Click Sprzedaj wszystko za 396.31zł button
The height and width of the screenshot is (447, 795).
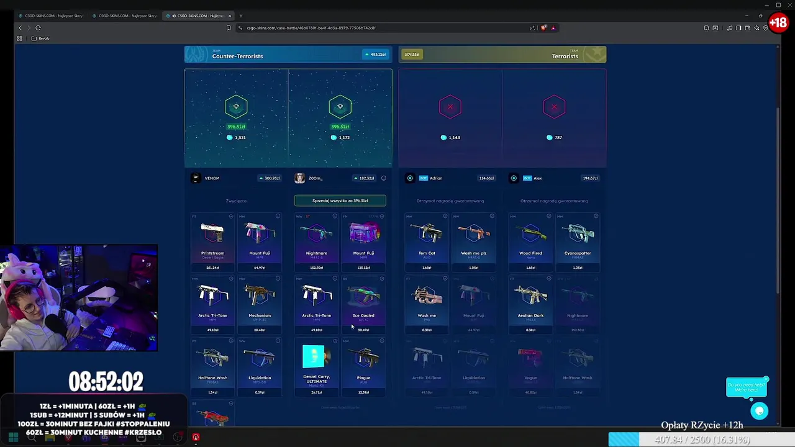point(340,201)
